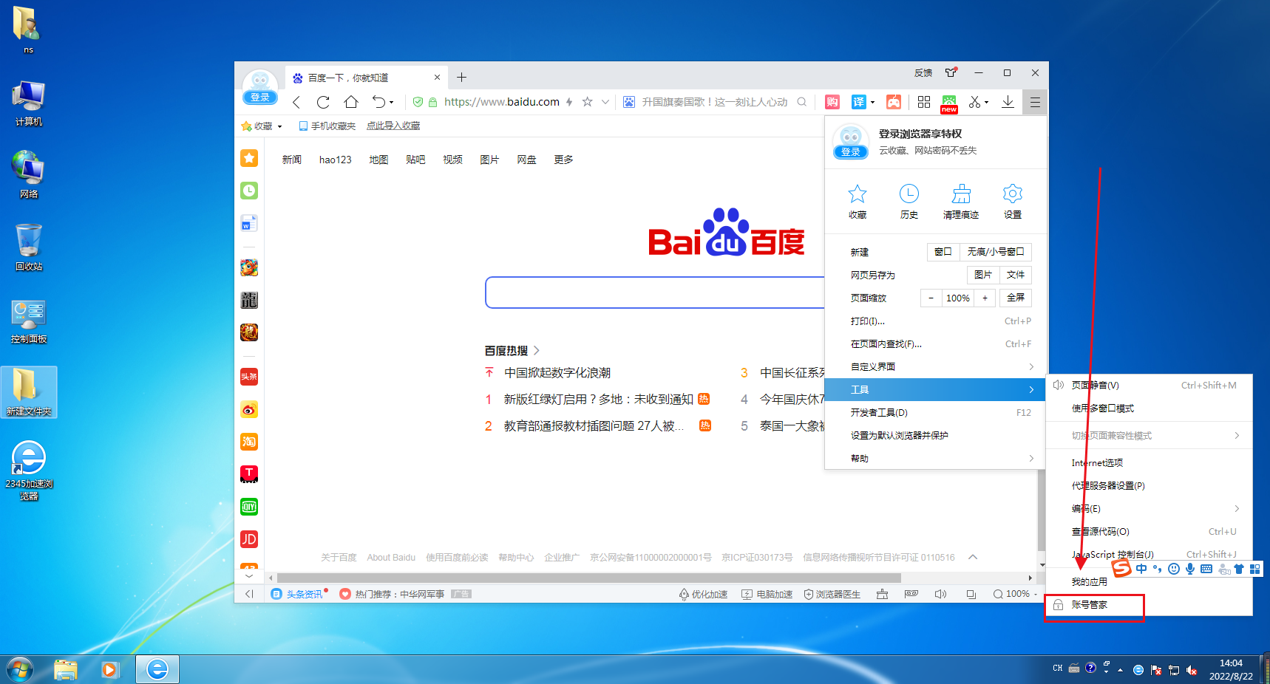
Task: Open the Windows Start button
Action: coord(20,669)
